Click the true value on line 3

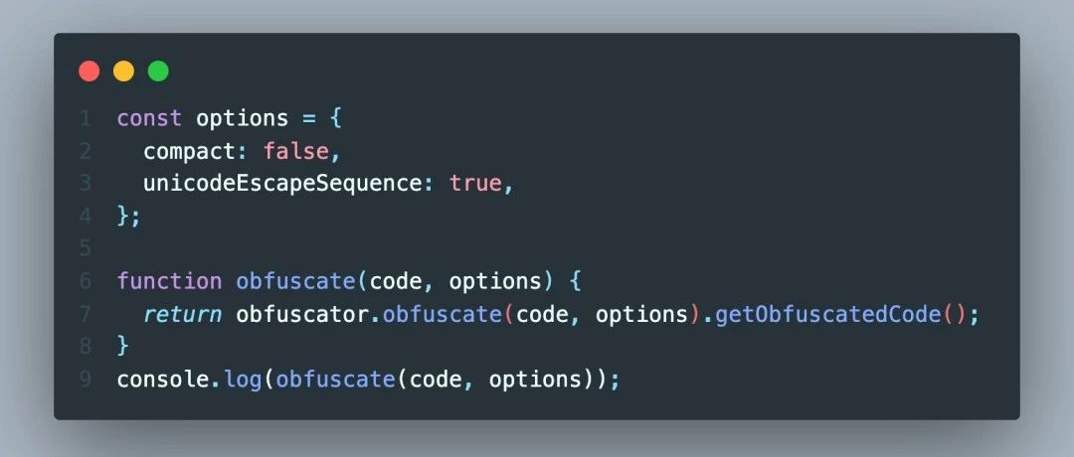(x=475, y=184)
